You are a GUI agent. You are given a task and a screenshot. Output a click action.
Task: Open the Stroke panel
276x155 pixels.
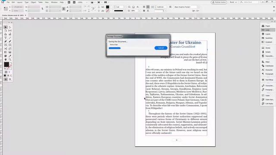267,48
